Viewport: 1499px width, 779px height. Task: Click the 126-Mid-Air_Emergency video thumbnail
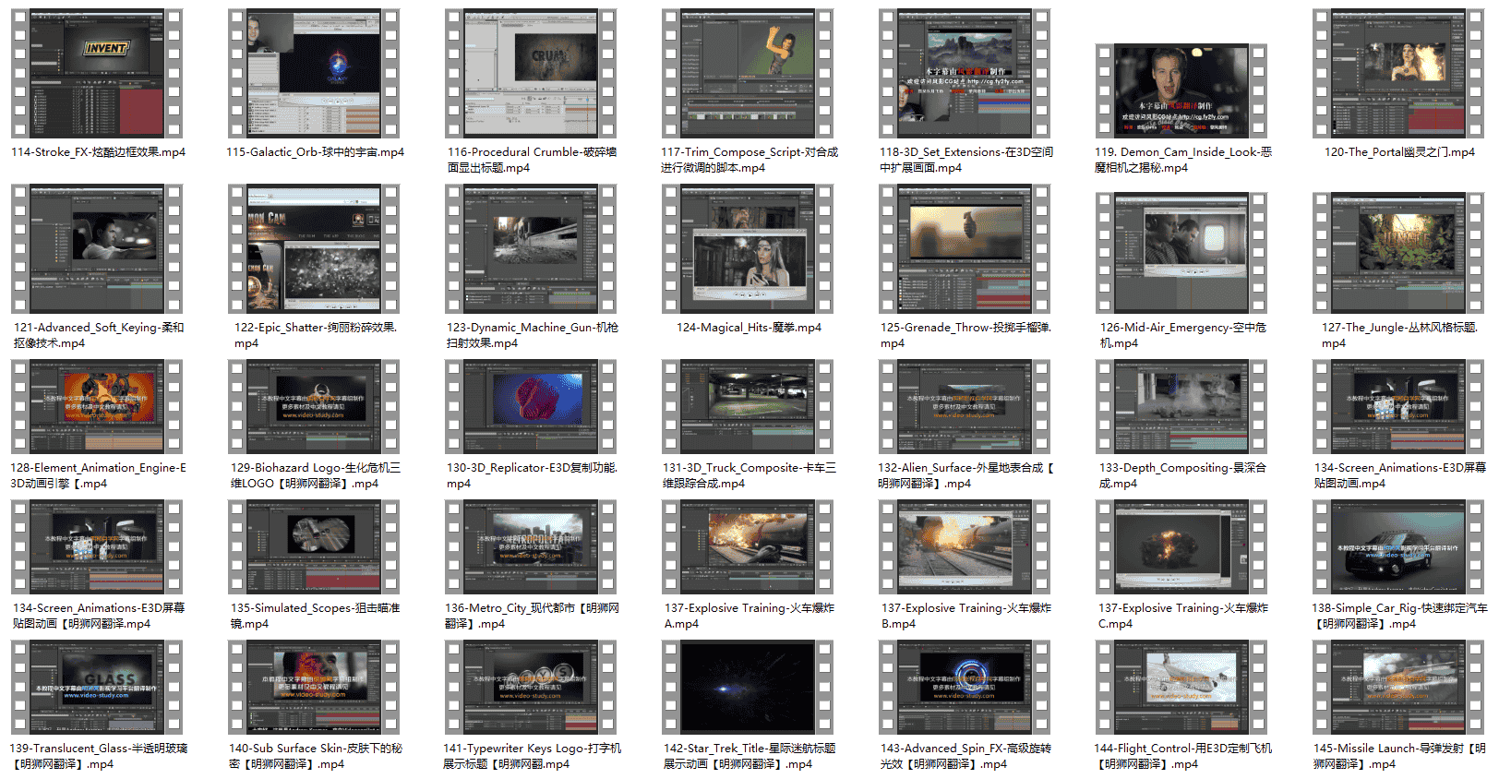1181,254
